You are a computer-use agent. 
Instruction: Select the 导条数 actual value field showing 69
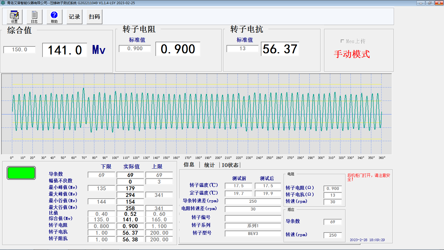pos(130,175)
